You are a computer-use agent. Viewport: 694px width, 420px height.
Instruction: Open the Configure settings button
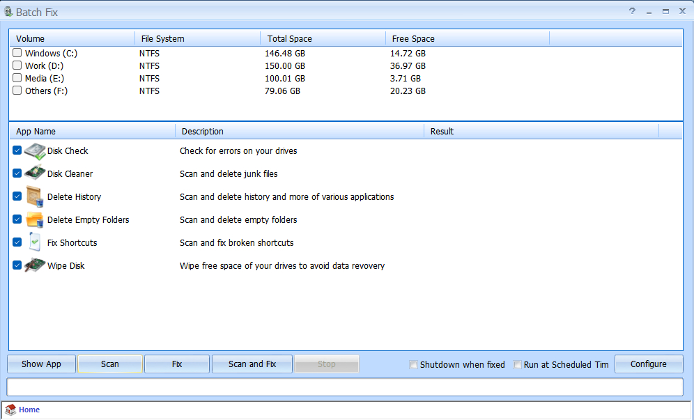(x=648, y=364)
